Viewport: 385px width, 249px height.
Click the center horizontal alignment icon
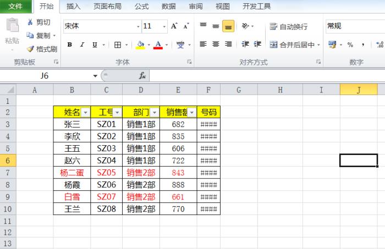tap(215, 45)
